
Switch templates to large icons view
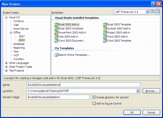click(152, 12)
